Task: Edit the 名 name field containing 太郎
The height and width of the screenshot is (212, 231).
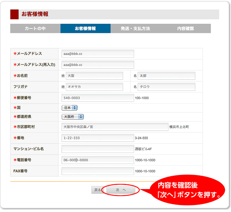Action: 166,76
